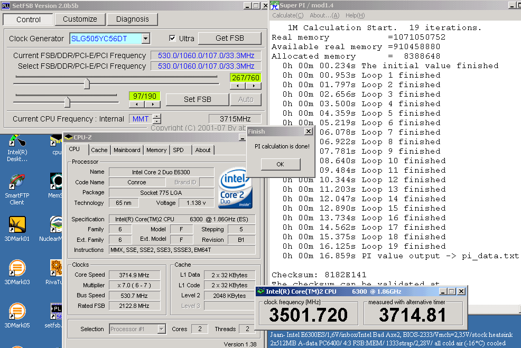
Task: Click the Bus Speed value 530.7 MHz
Action: [x=134, y=296]
